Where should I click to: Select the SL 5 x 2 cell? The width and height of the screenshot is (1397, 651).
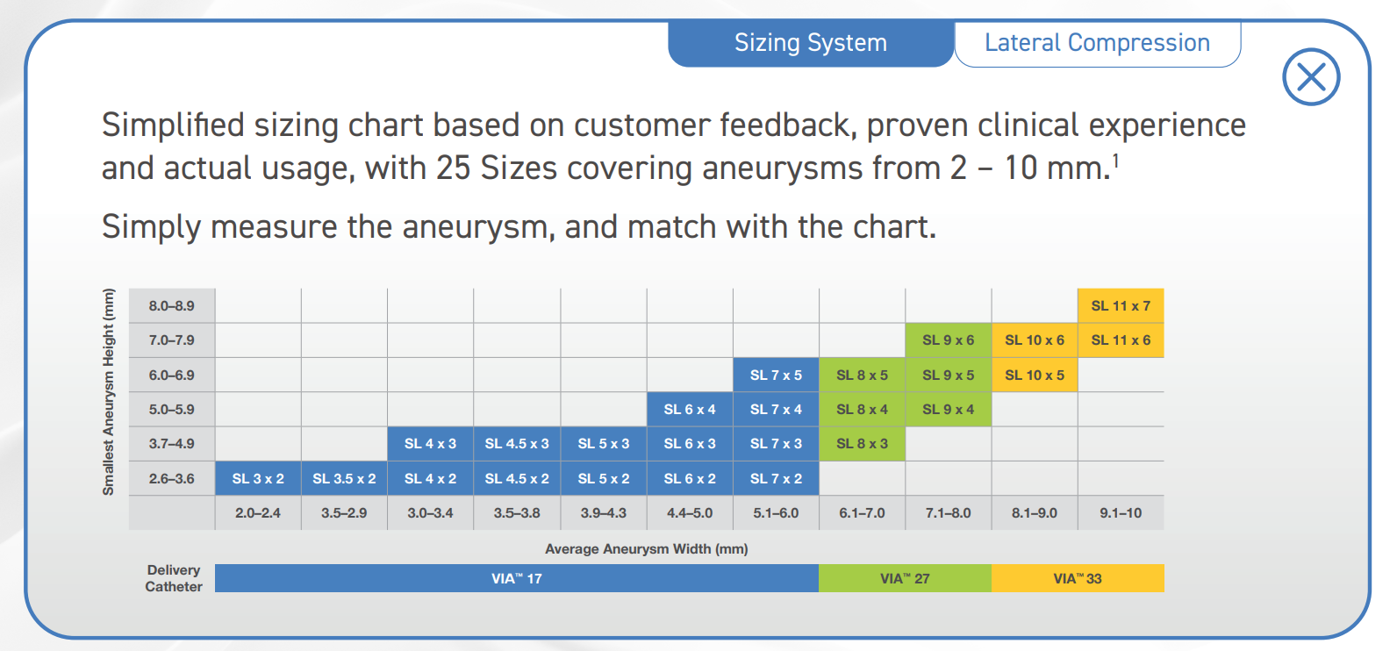pyautogui.click(x=603, y=478)
